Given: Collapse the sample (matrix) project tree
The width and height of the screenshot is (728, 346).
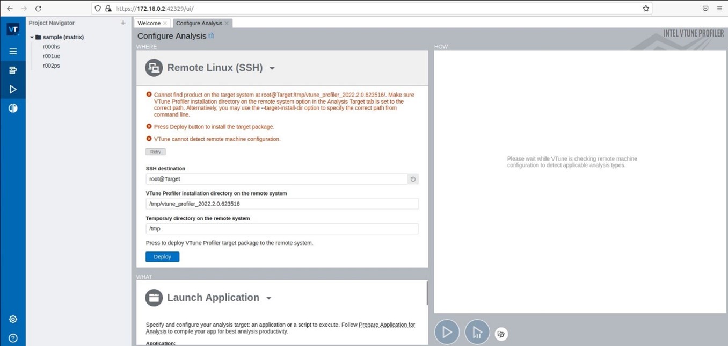Looking at the screenshot, I should (32, 37).
